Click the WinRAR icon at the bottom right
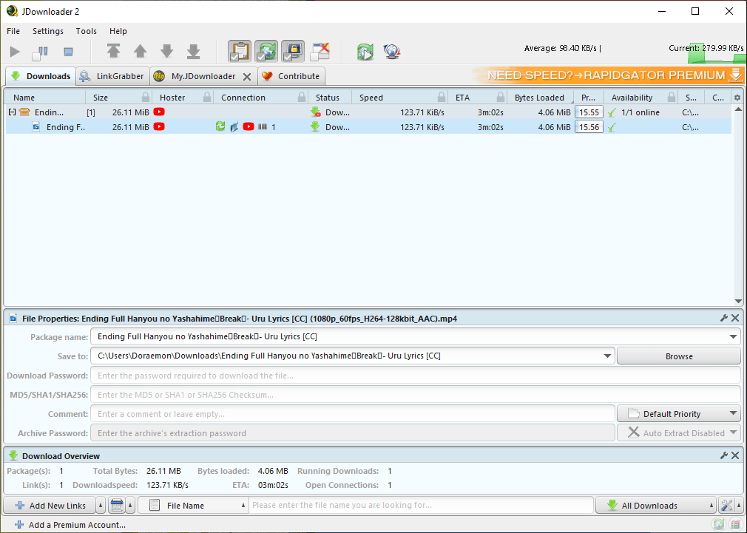This screenshot has width=747, height=533. (736, 523)
